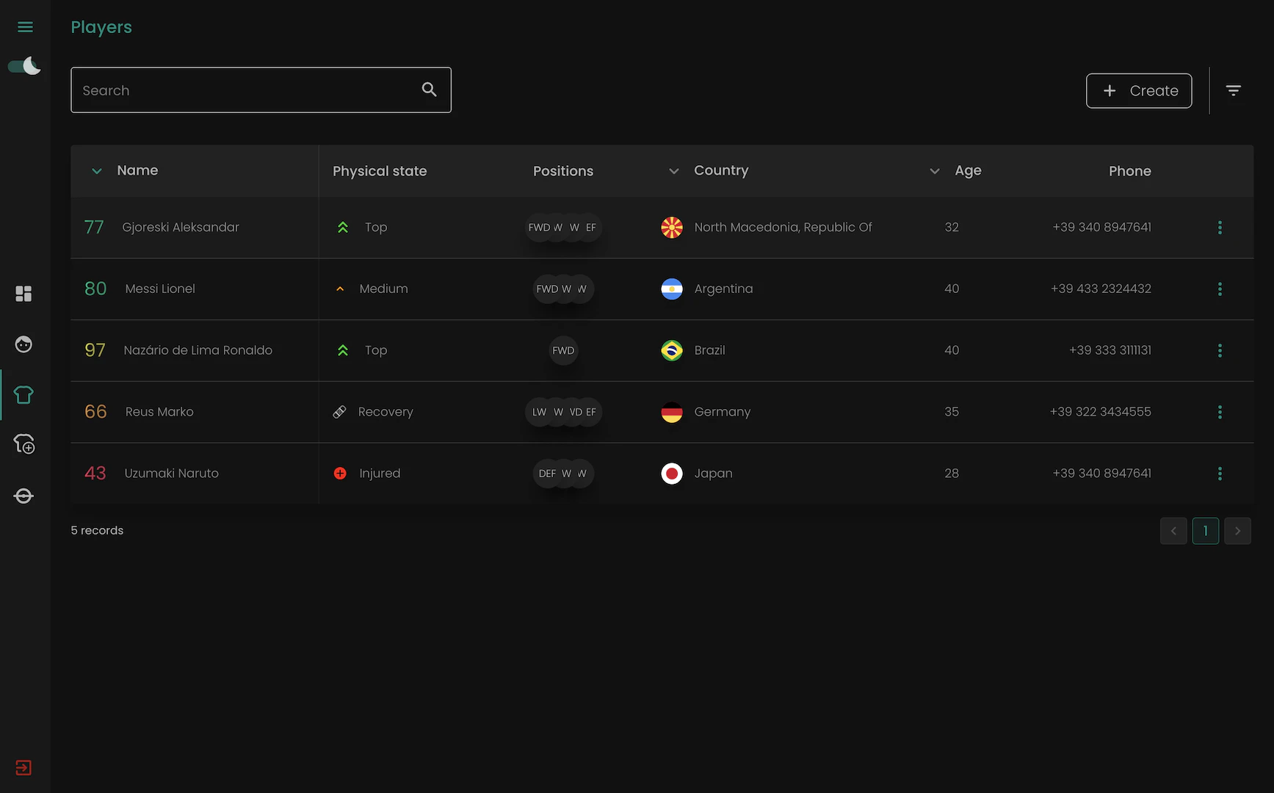
Task: Open the filter list icon
Action: [x=1234, y=90]
